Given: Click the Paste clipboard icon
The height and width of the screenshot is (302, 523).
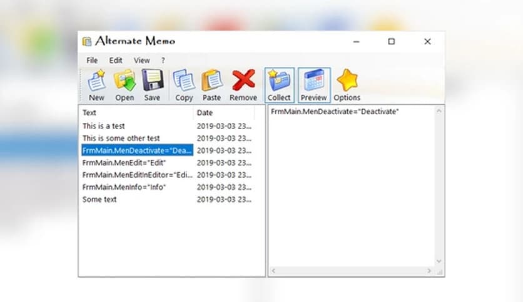Looking at the screenshot, I should (x=211, y=85).
